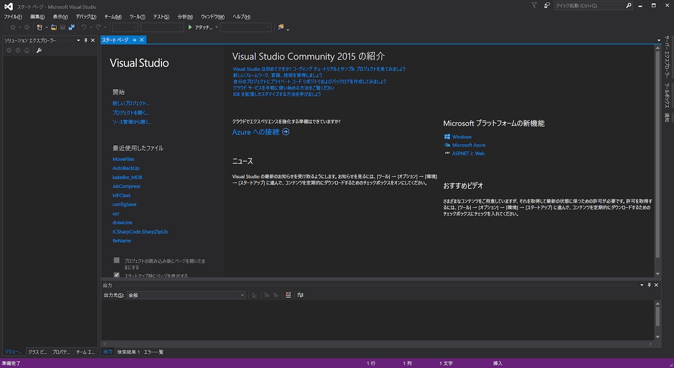Click the Open File folder toolbar icon
Image resolution: width=674 pixels, height=368 pixels.
point(54,27)
